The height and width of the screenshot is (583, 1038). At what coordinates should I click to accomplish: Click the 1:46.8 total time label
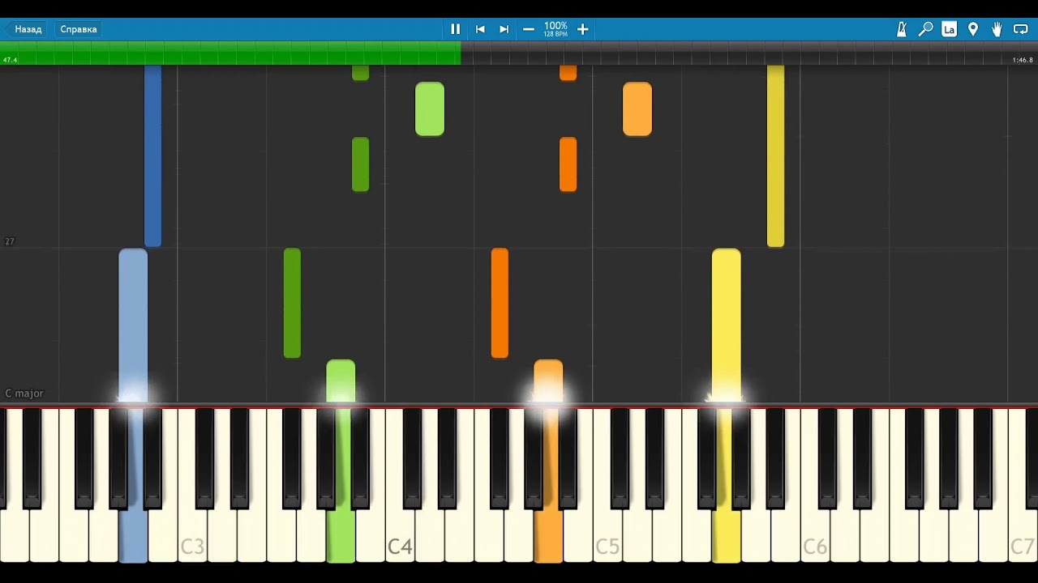click(1023, 60)
